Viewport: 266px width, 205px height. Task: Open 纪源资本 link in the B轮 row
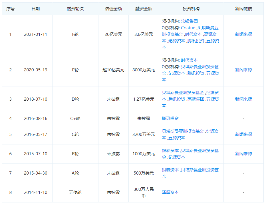point(177,157)
